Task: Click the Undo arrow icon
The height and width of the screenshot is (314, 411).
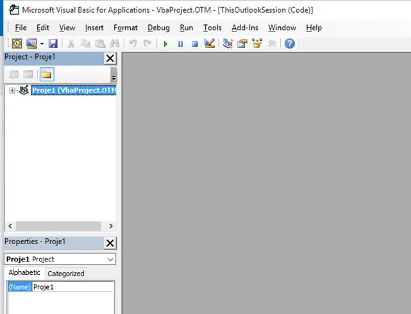Action: tap(133, 43)
